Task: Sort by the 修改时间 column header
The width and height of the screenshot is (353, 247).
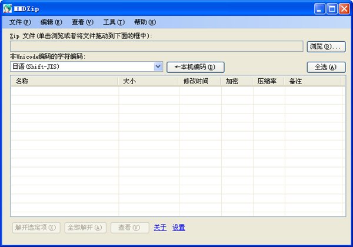Action: [200, 81]
